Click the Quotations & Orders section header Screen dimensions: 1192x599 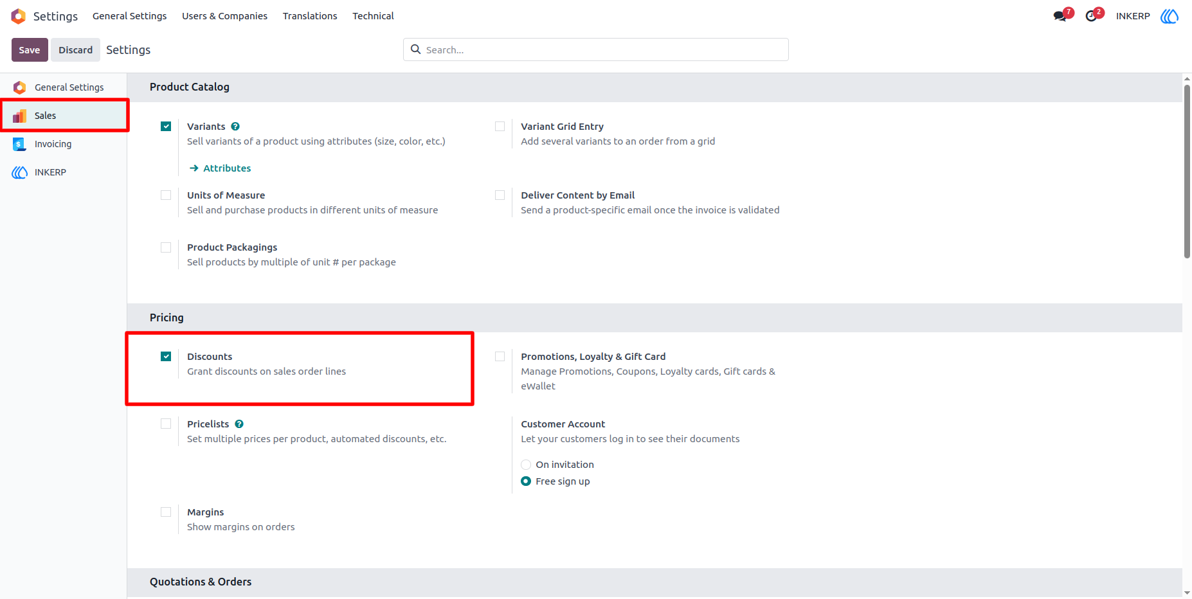201,582
